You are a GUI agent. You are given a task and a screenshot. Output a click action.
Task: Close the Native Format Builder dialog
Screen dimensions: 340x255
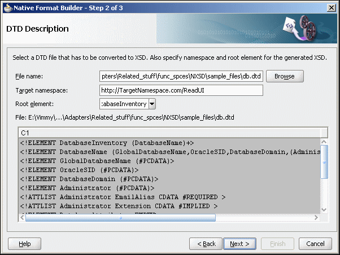click(332, 8)
